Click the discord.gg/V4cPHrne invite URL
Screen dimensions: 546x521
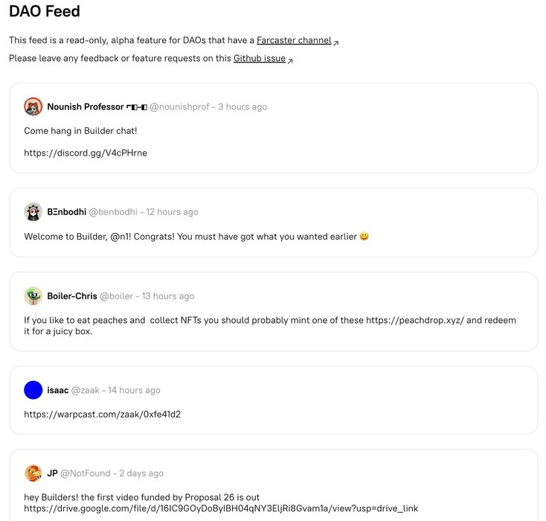[x=86, y=153]
